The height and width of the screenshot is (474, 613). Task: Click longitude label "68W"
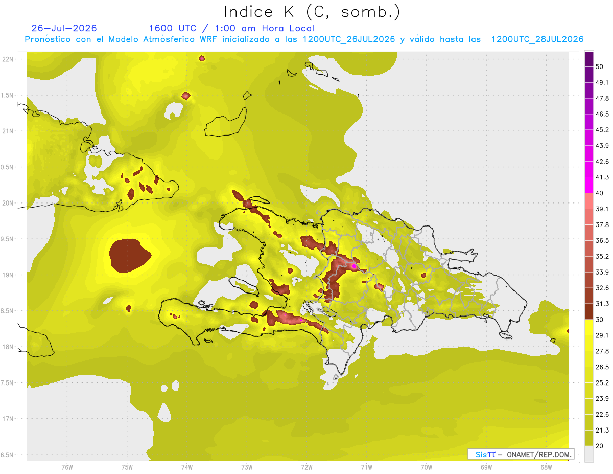546,467
